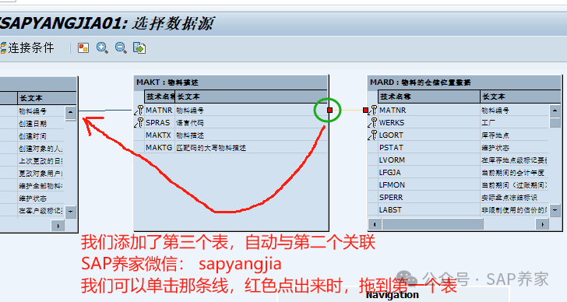This screenshot has height=302, width=567.
Task: Select LGORT field in MARD table
Action: [x=391, y=135]
